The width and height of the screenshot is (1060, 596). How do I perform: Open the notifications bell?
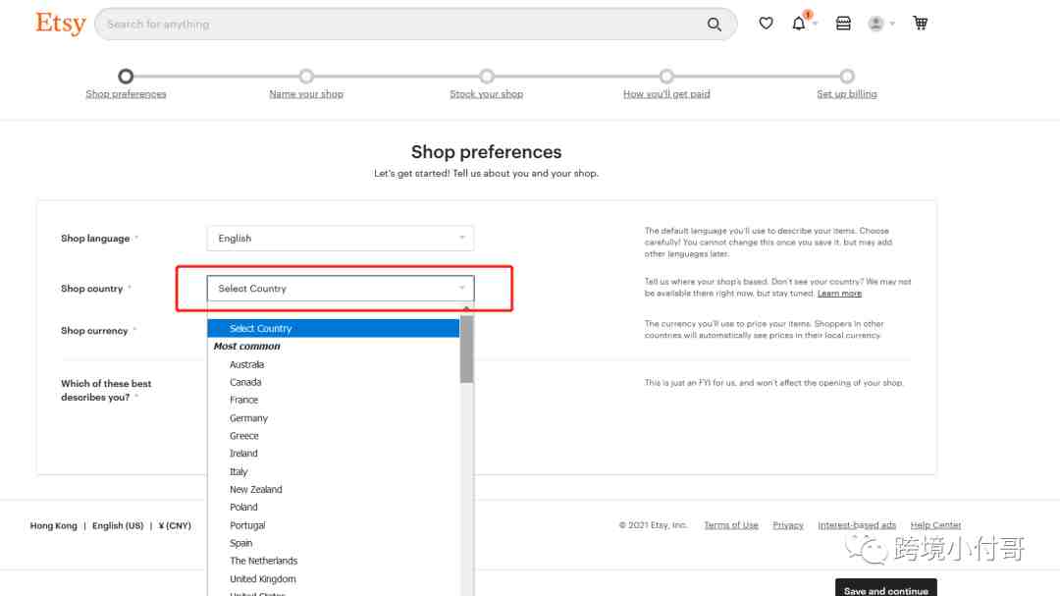click(799, 24)
